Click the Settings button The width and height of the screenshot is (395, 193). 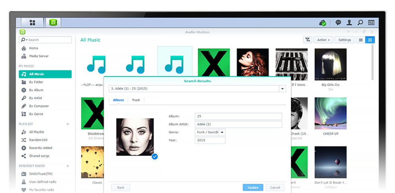tap(344, 40)
